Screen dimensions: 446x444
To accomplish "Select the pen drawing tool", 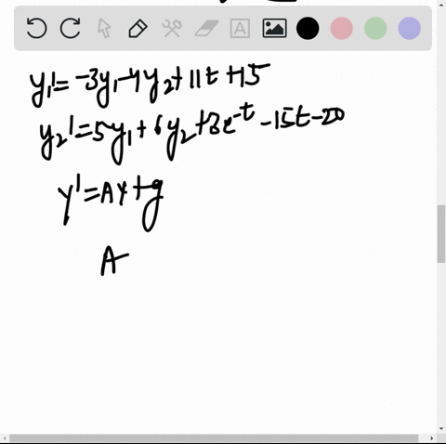I will coord(138,29).
